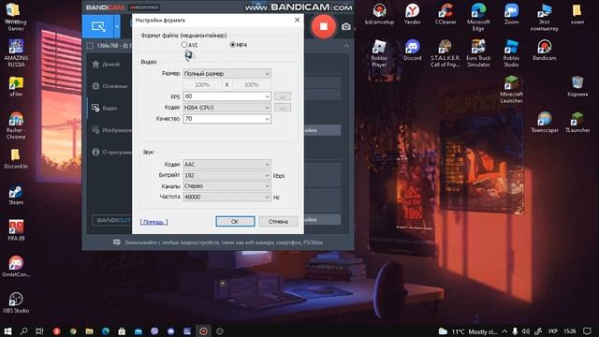This screenshot has height=337, width=599.
Task: Open the Основные tab in Bandicam sidebar
Action: tap(110, 86)
